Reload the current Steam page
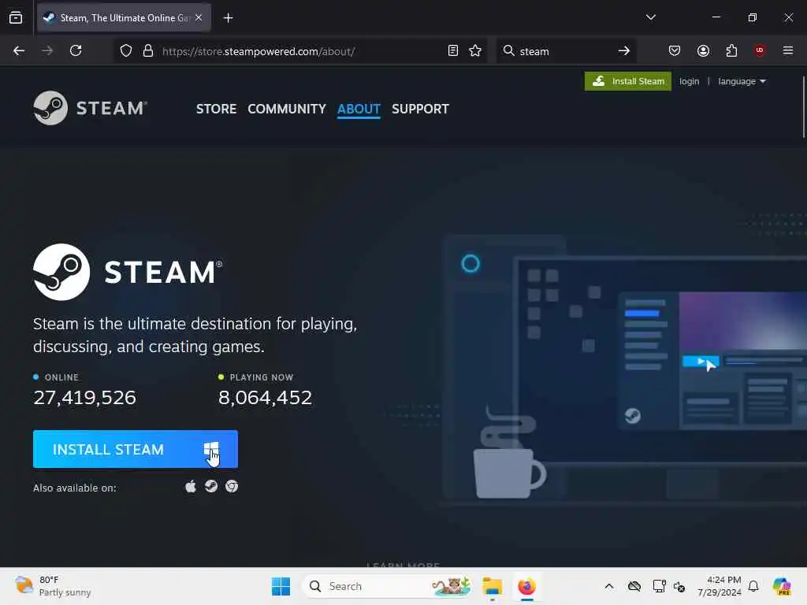The image size is (807, 605). 76,50
